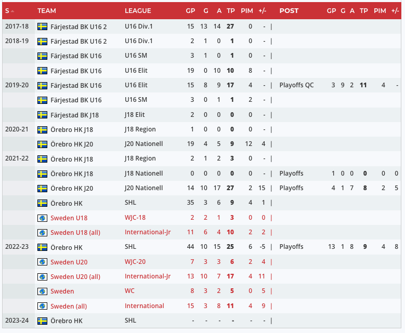This screenshot has width=405, height=333.
Task: Click the LEAGUE column header
Action: pyautogui.click(x=138, y=11)
